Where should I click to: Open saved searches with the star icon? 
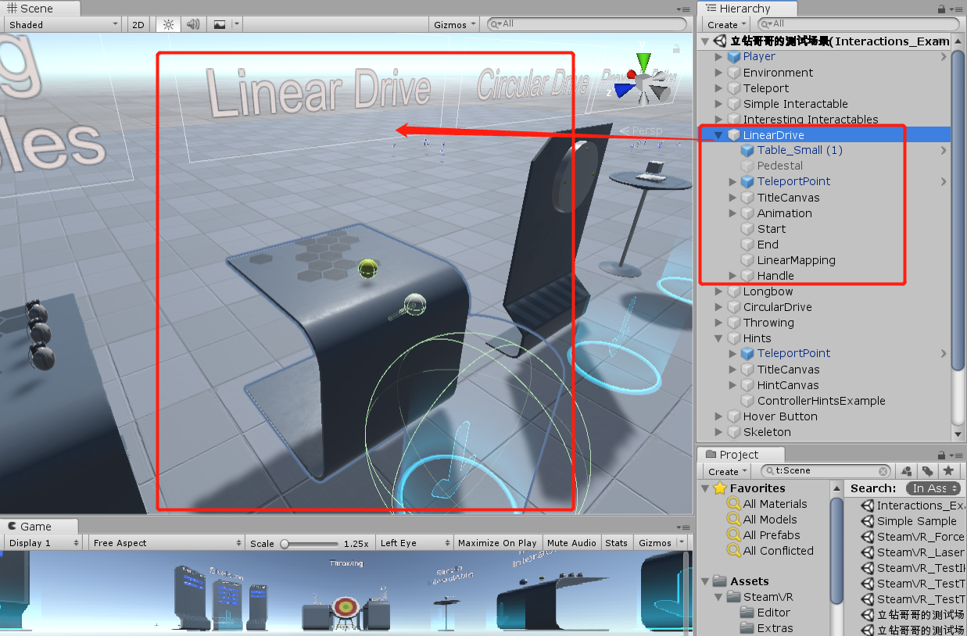click(x=948, y=471)
